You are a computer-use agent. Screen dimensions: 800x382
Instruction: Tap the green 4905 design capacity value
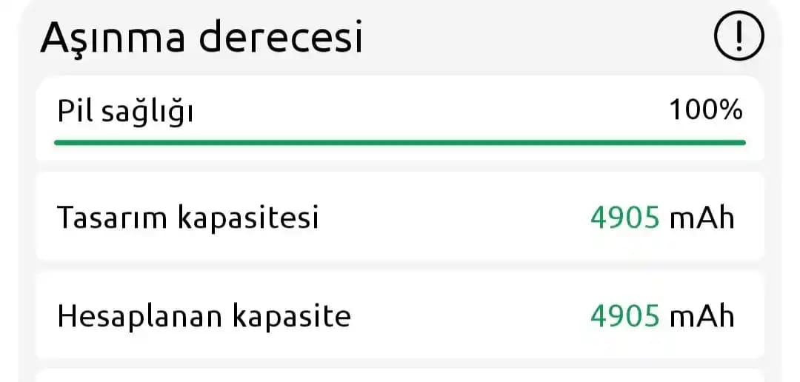(x=624, y=218)
